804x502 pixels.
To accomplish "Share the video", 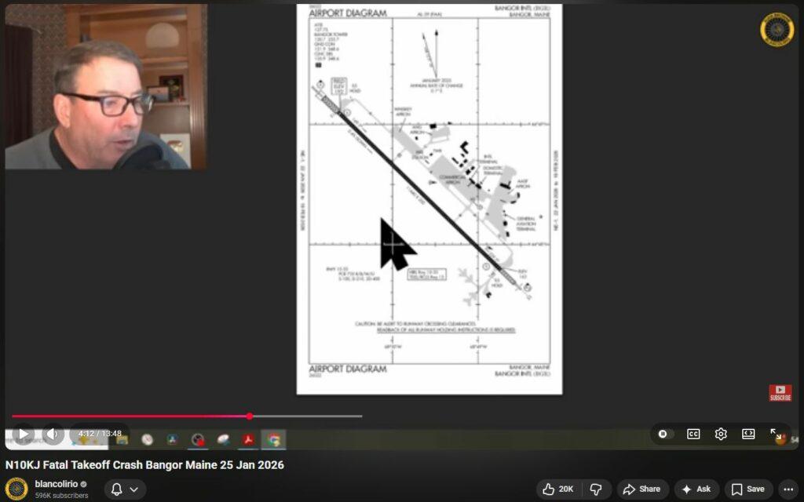I will (x=641, y=489).
